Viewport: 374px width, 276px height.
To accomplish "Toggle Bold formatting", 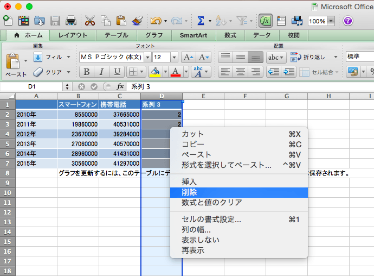I will pos(87,72).
